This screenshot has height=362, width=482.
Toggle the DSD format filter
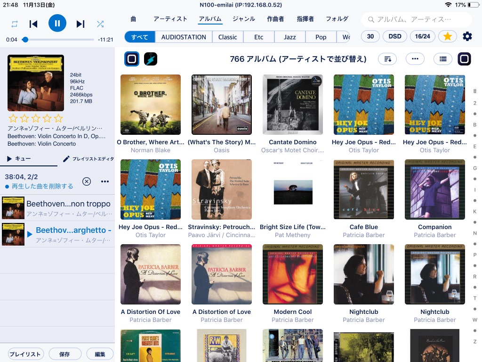click(395, 36)
